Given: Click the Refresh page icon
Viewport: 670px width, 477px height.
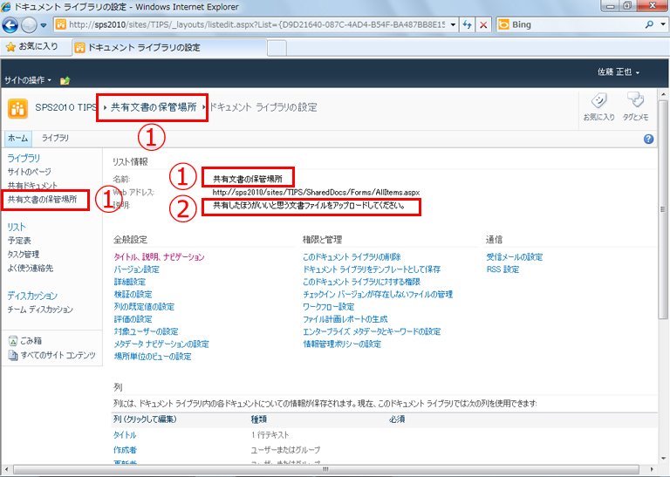Looking at the screenshot, I should (468, 24).
